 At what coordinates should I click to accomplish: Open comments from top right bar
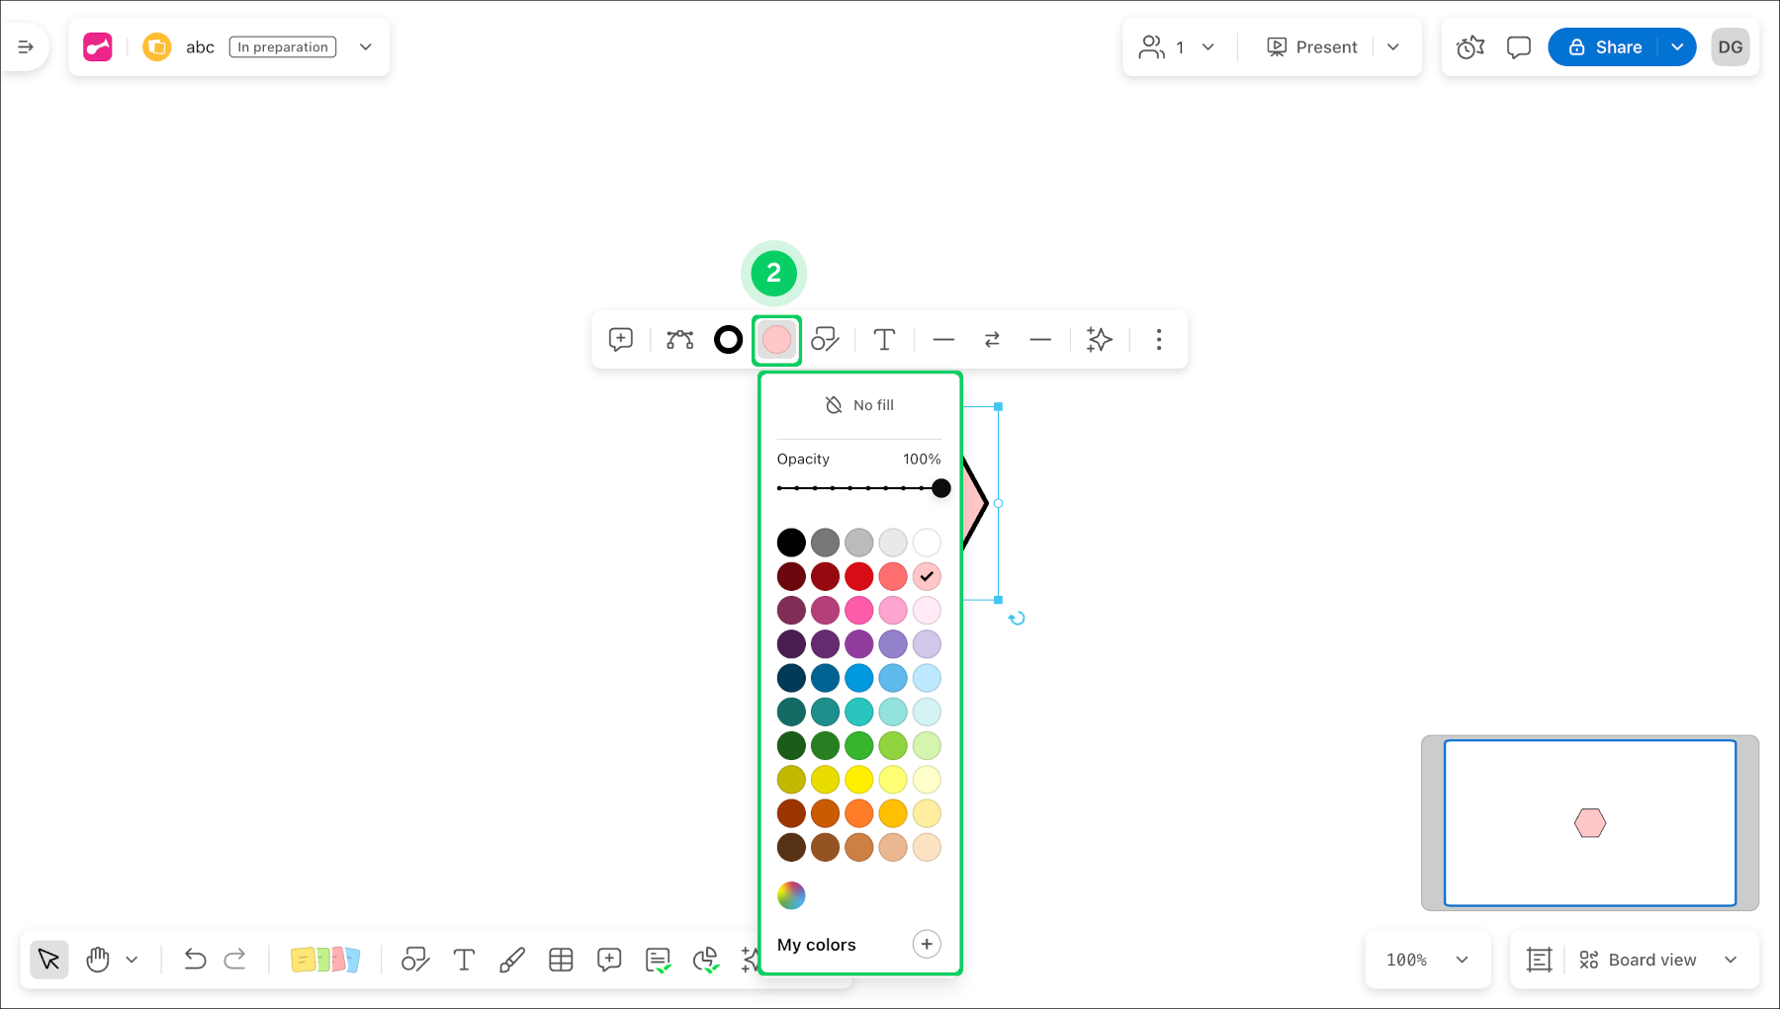coord(1518,46)
